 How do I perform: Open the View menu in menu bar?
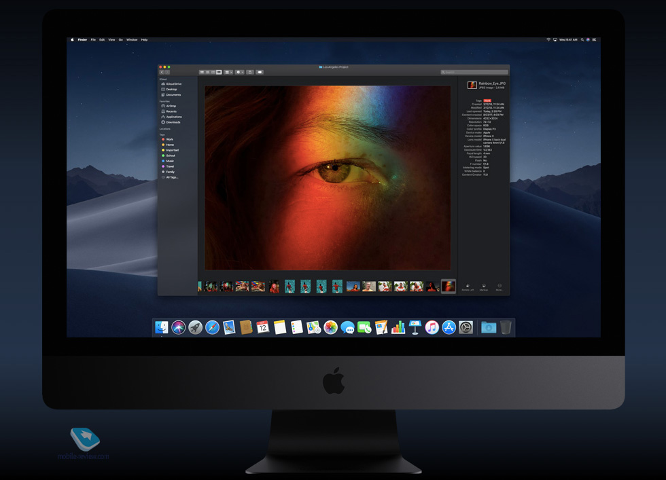[x=111, y=40]
